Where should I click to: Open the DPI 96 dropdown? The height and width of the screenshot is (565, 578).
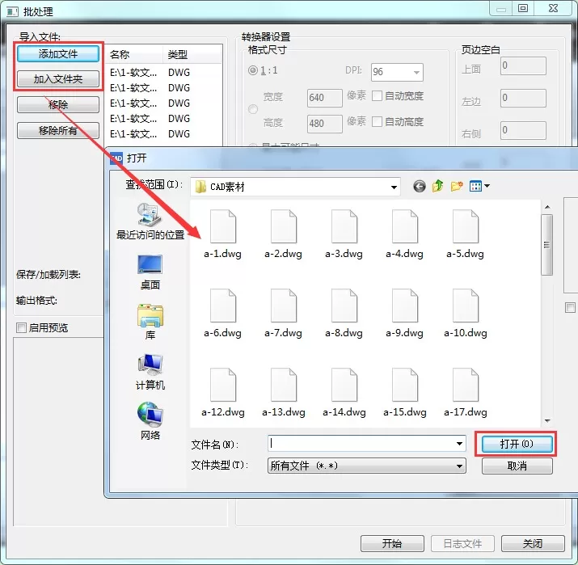pyautogui.click(x=397, y=72)
